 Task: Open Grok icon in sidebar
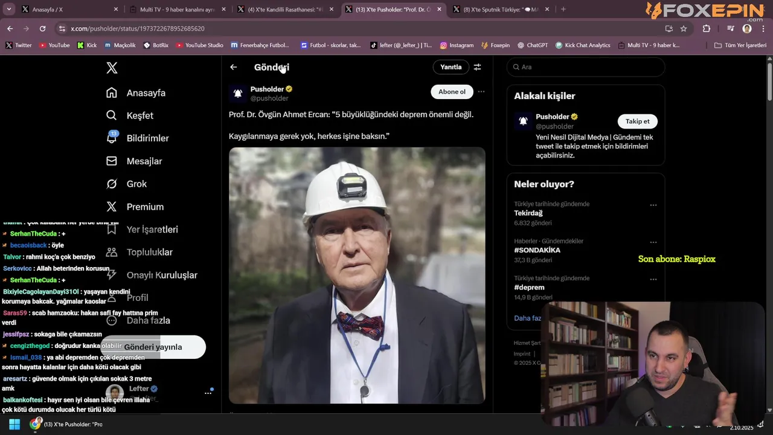[x=111, y=184]
